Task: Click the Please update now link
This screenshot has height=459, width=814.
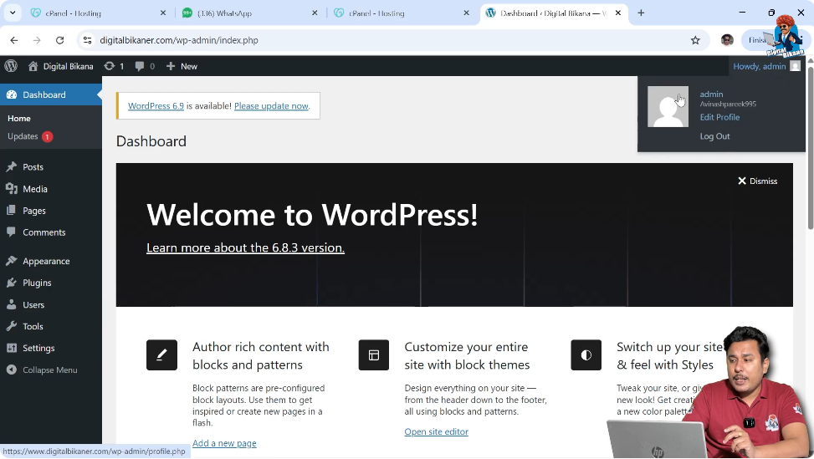Action: point(271,106)
